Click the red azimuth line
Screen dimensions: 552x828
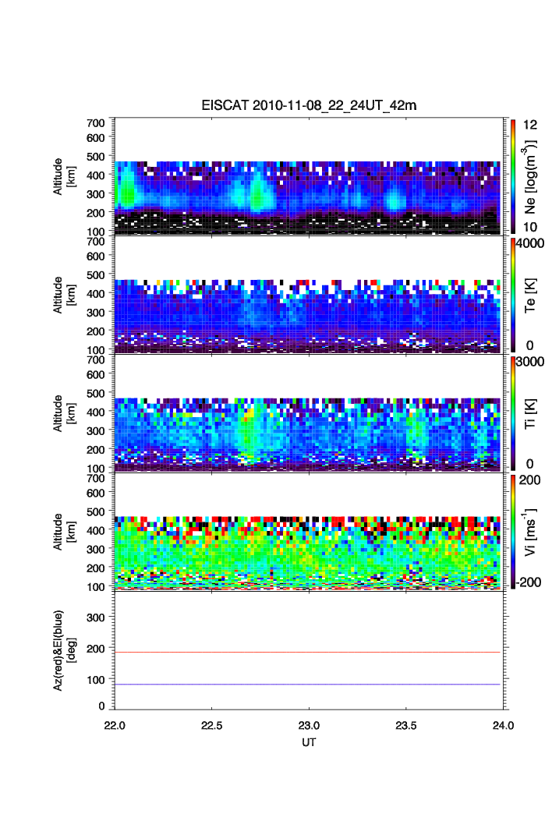(307, 652)
